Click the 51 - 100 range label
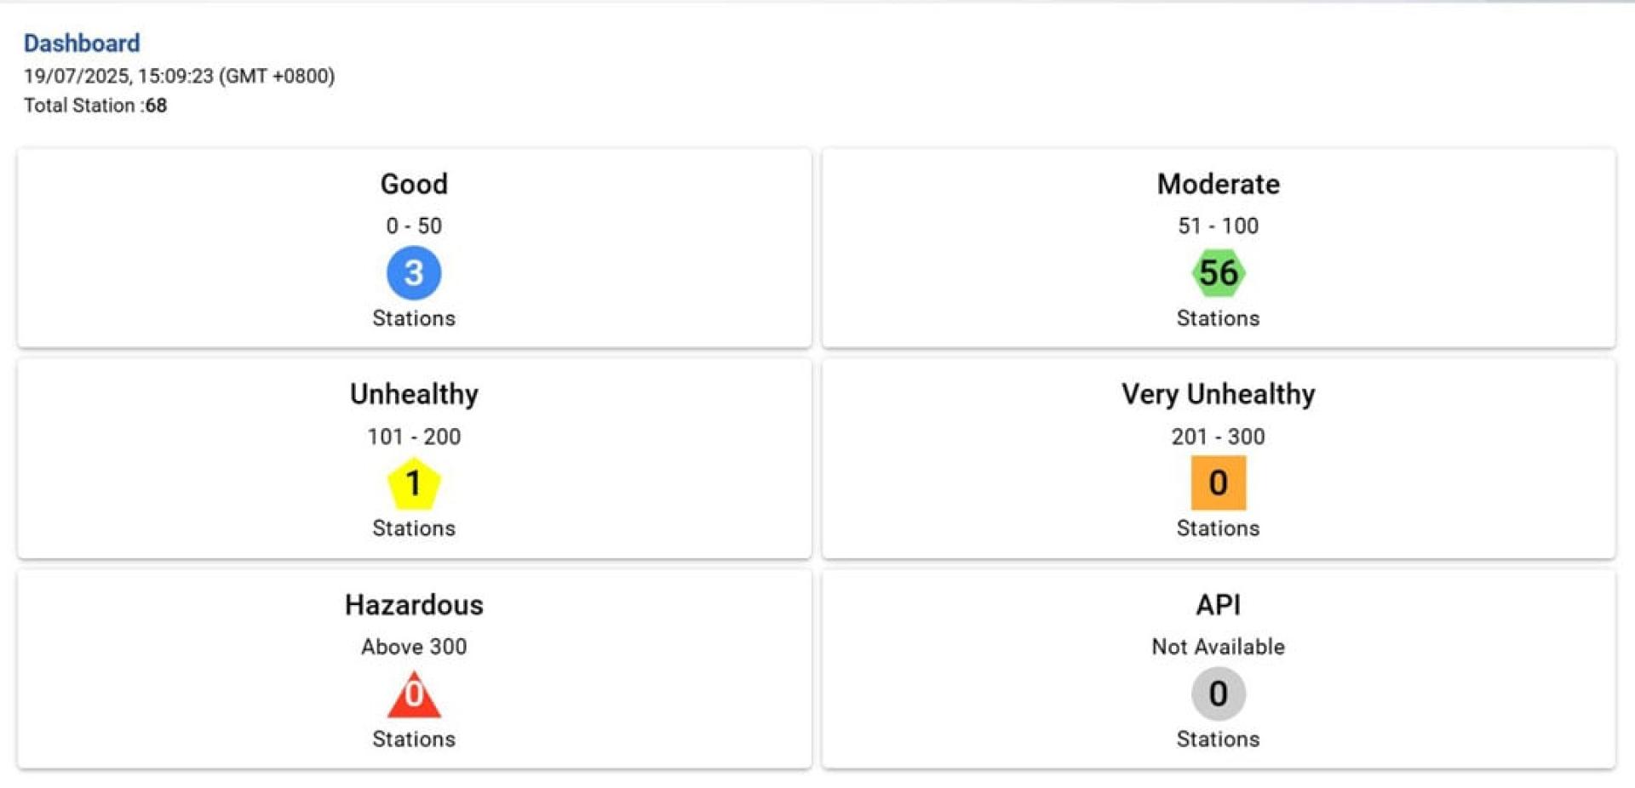This screenshot has height=788, width=1635. 1218,226
